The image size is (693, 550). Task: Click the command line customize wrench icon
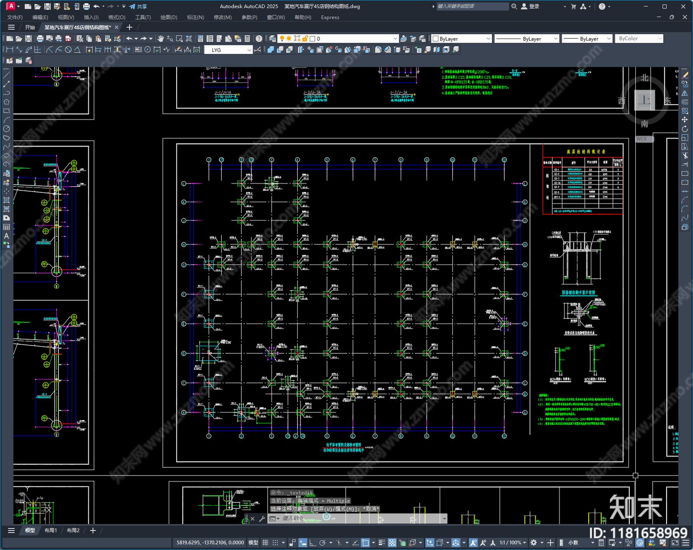pyautogui.click(x=262, y=518)
